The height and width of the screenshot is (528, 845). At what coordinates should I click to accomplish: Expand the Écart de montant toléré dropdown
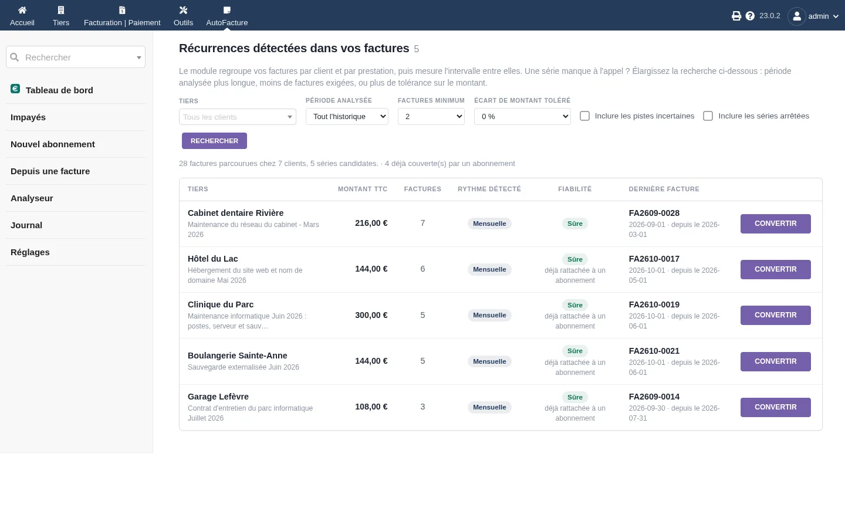[522, 117]
